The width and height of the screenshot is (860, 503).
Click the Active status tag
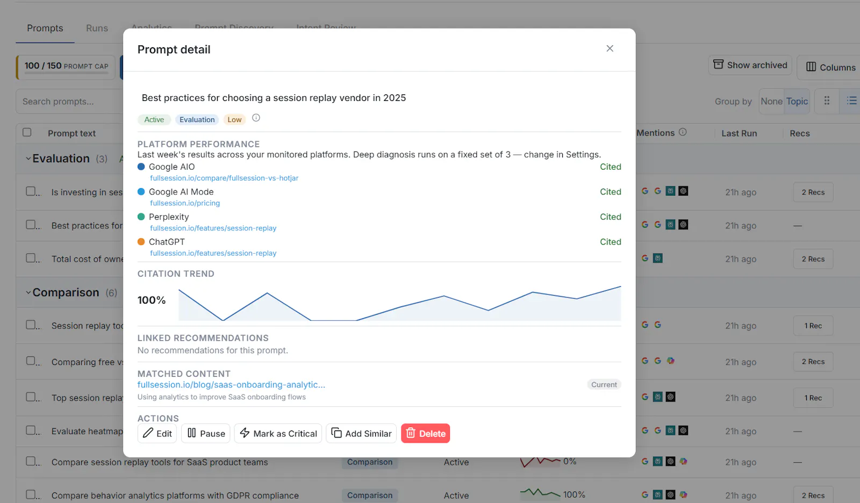click(154, 119)
